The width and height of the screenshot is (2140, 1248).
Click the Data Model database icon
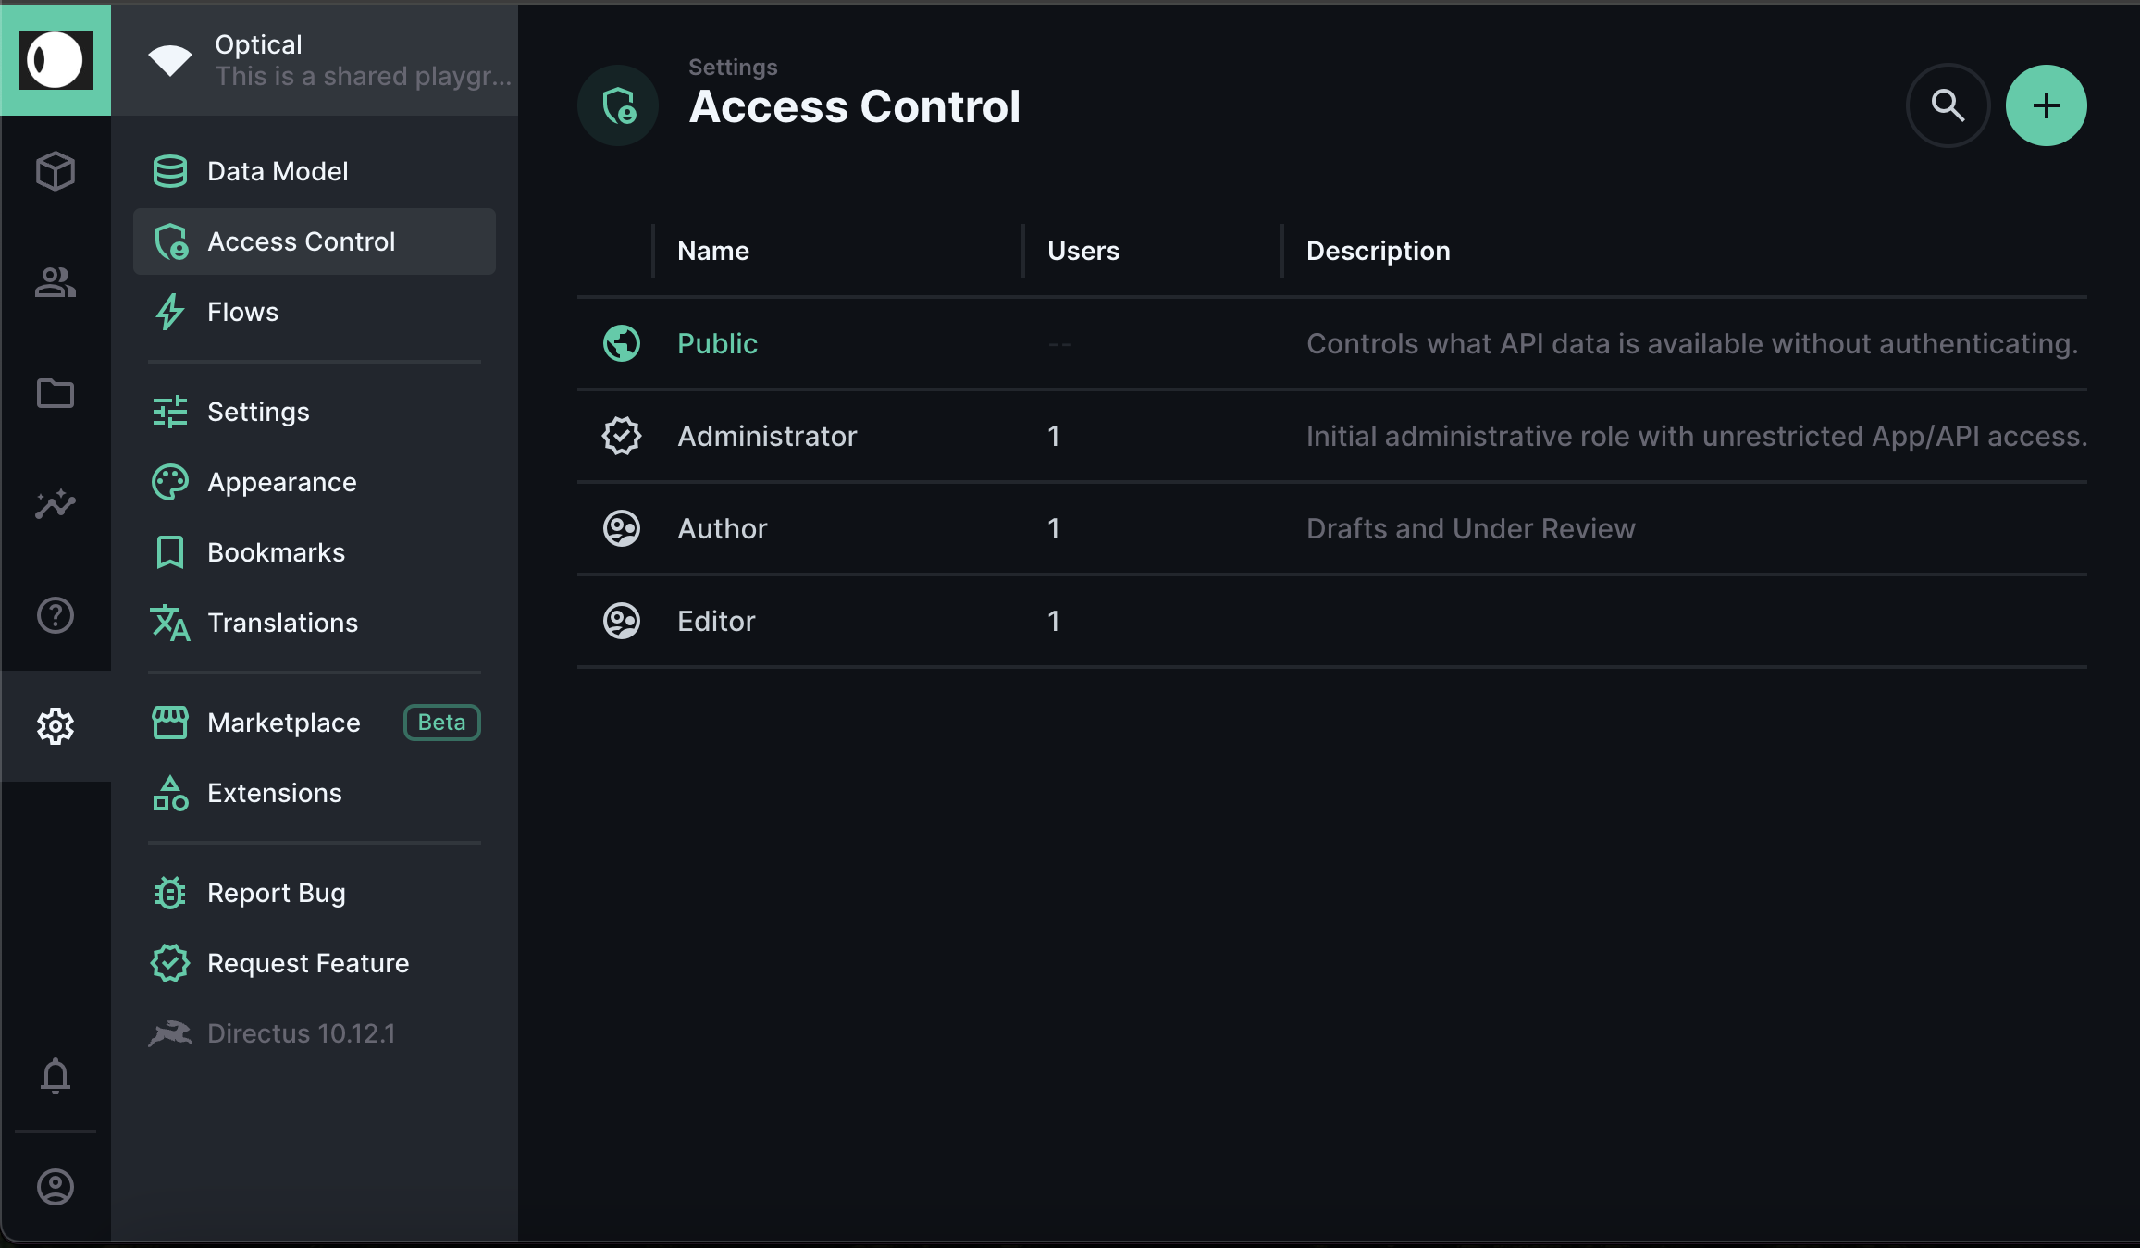(x=170, y=171)
